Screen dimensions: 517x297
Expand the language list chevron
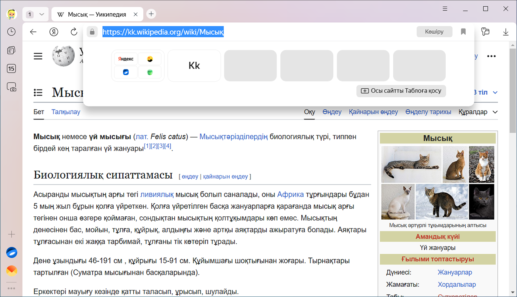click(x=495, y=92)
